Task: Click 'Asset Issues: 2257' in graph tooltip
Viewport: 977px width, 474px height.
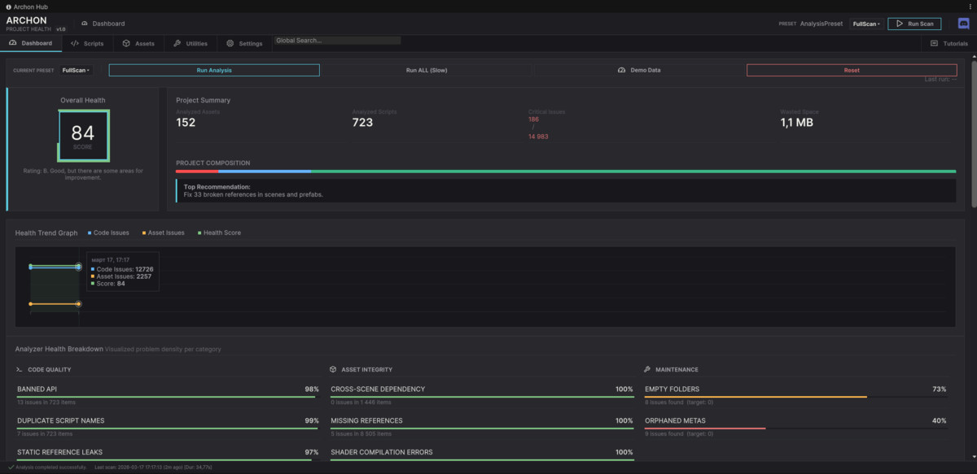Action: pos(123,276)
